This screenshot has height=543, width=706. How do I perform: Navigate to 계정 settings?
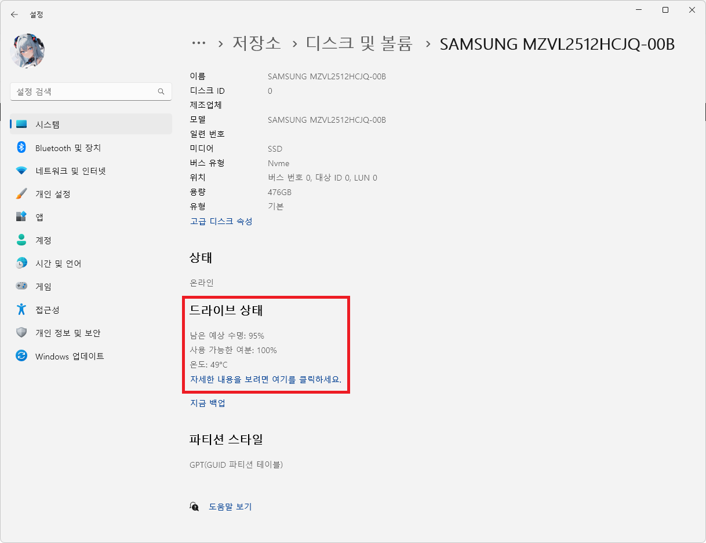pyautogui.click(x=91, y=240)
